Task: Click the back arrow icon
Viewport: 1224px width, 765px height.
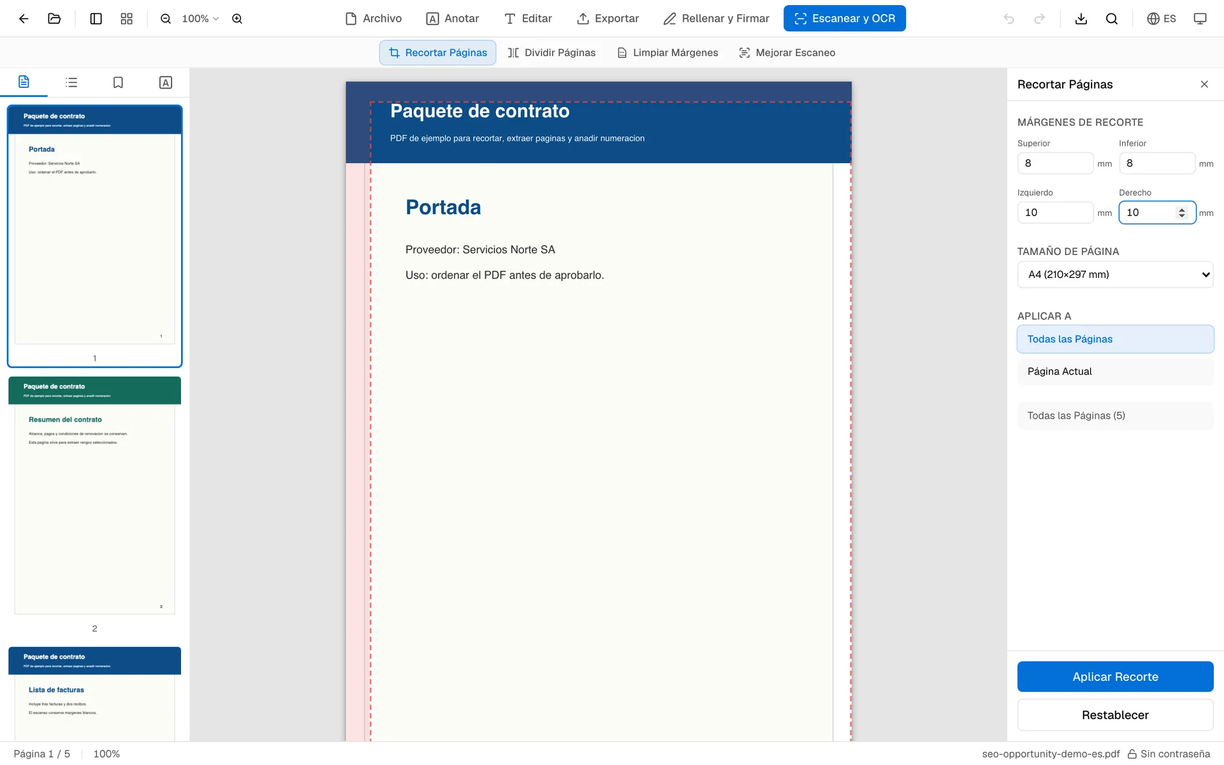Action: (x=24, y=18)
